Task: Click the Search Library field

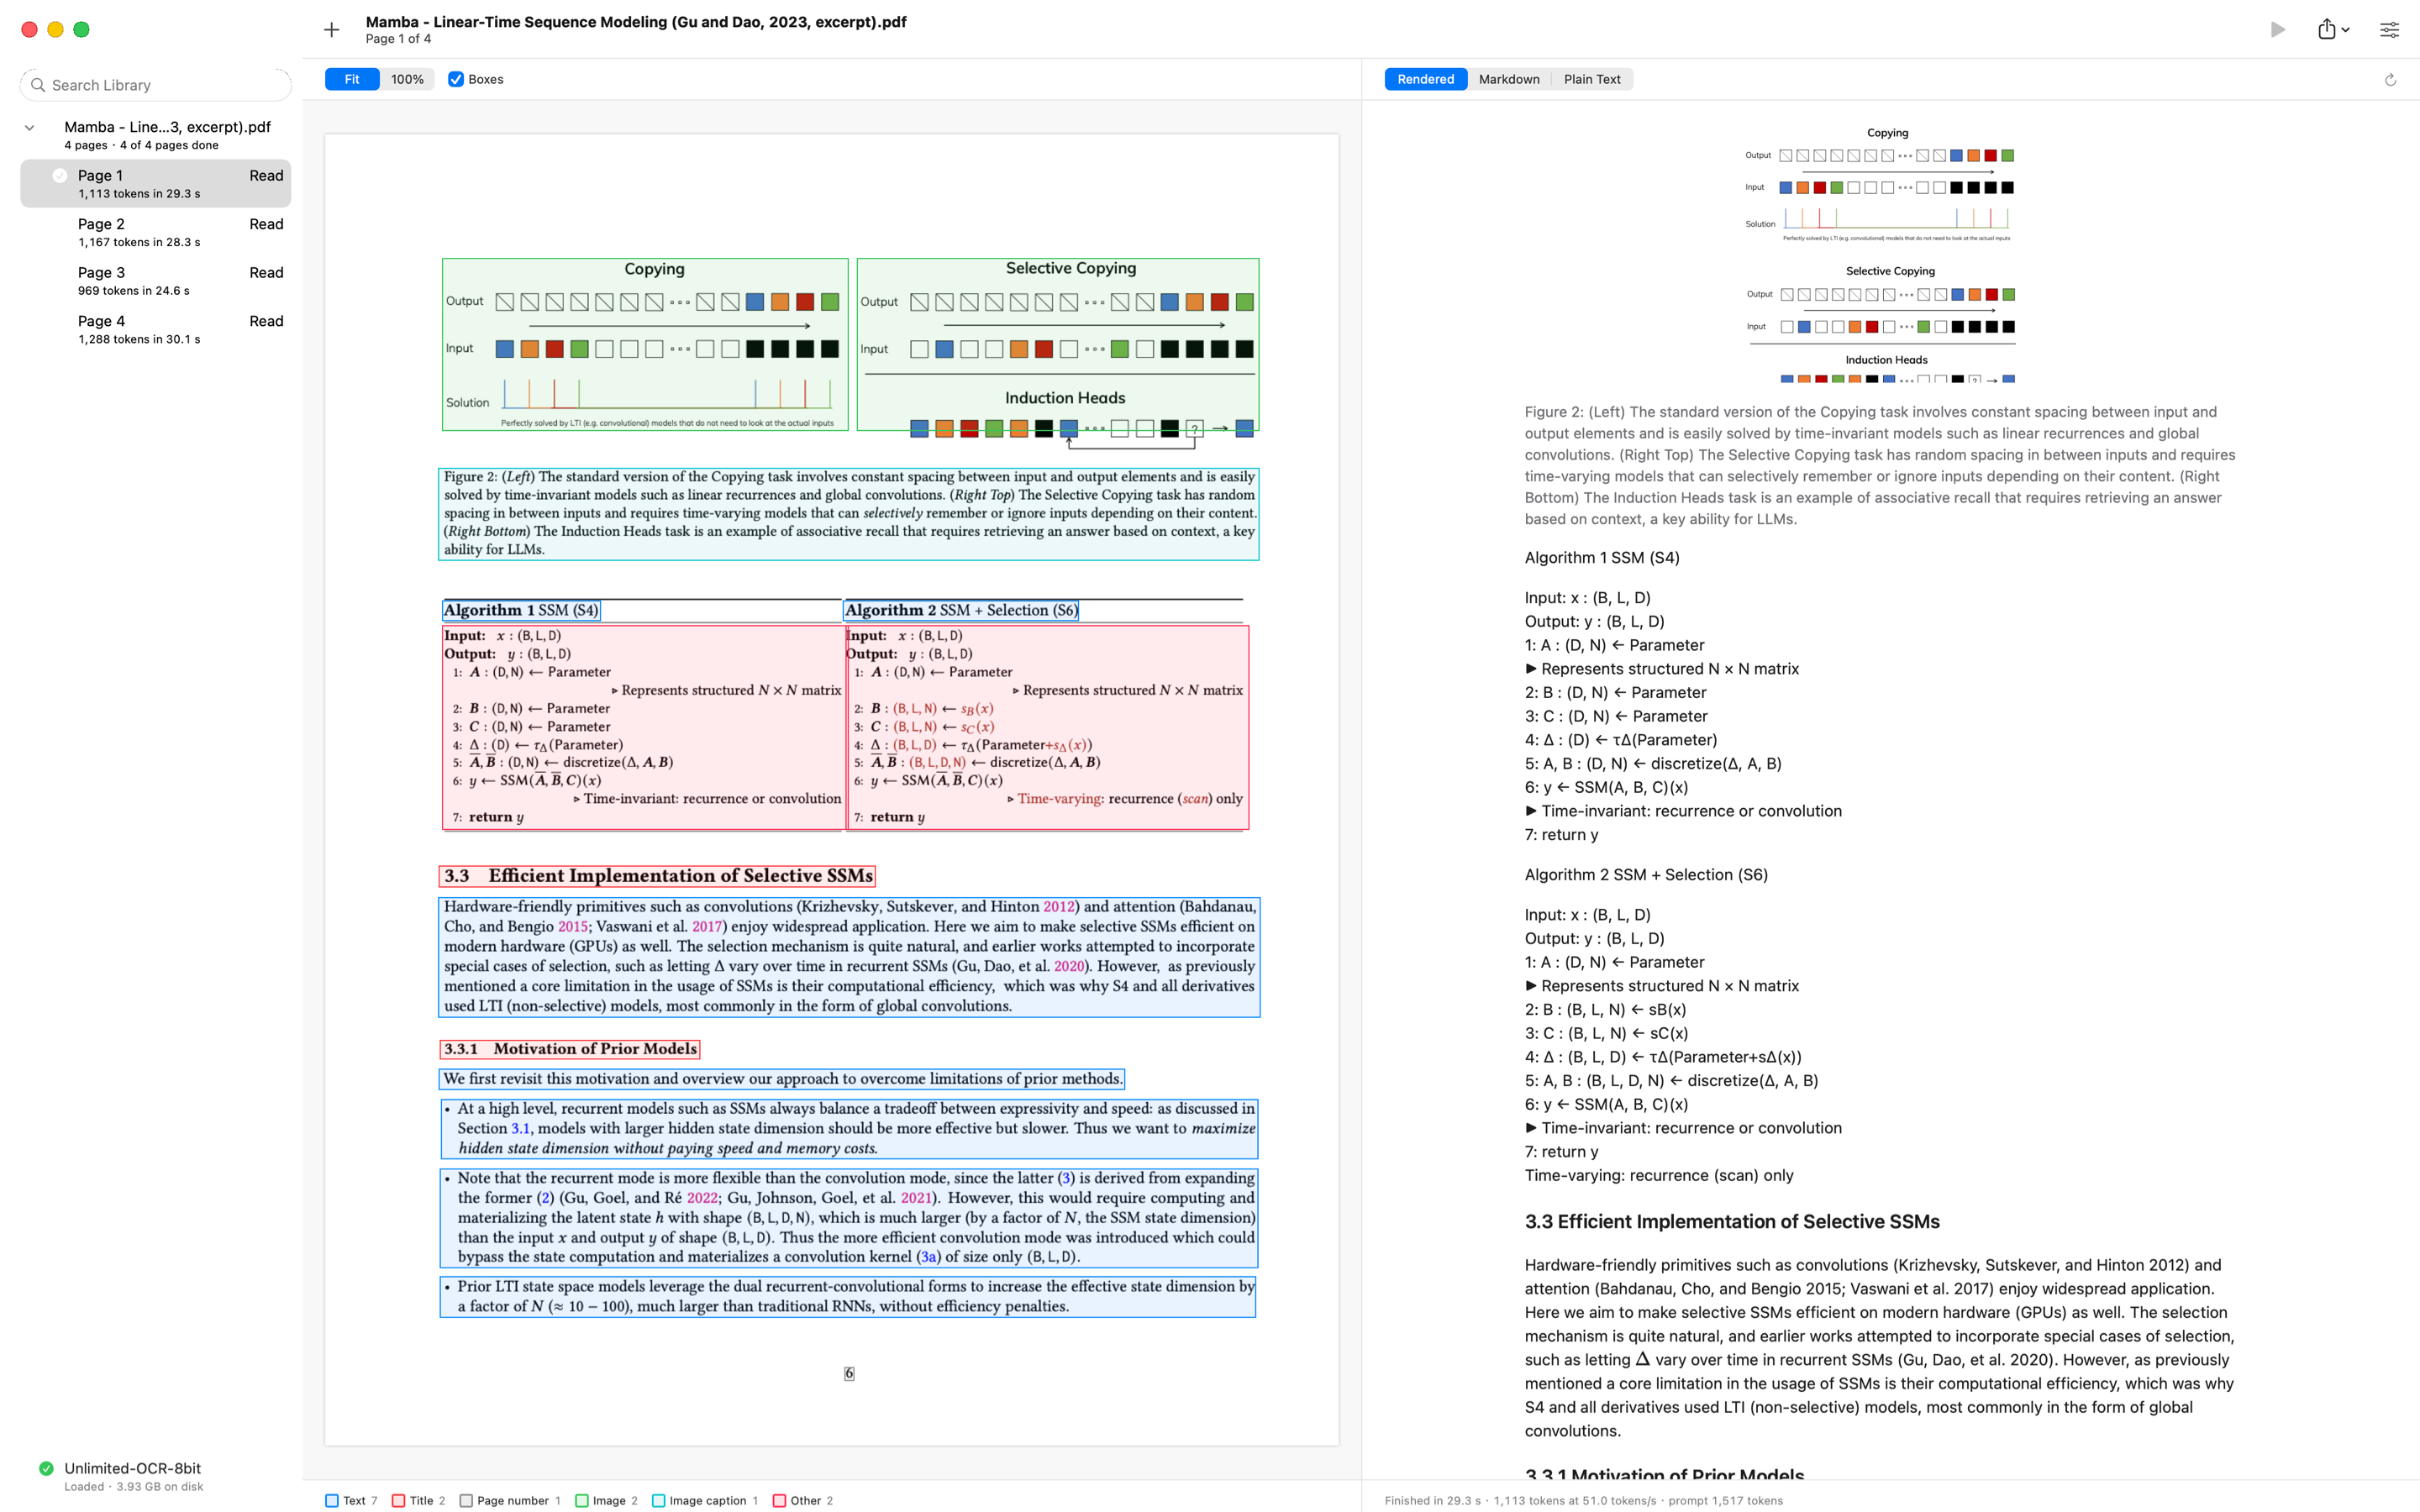Action: [x=156, y=85]
